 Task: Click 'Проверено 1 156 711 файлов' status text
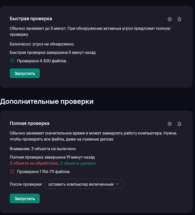click(x=44, y=171)
